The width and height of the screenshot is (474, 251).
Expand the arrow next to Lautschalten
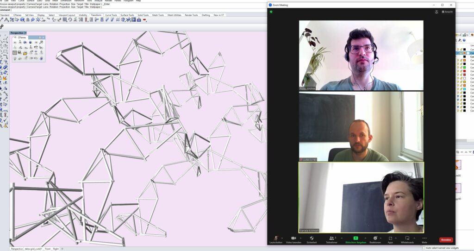click(282, 238)
